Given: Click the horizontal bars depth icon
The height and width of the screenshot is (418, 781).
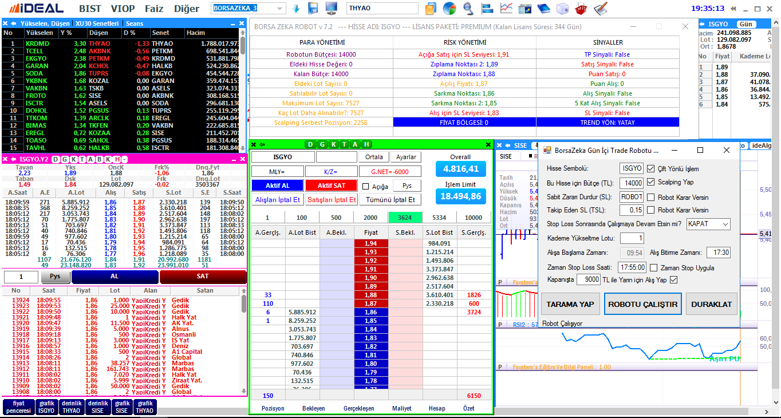Looking at the screenshot, I should [x=487, y=9].
